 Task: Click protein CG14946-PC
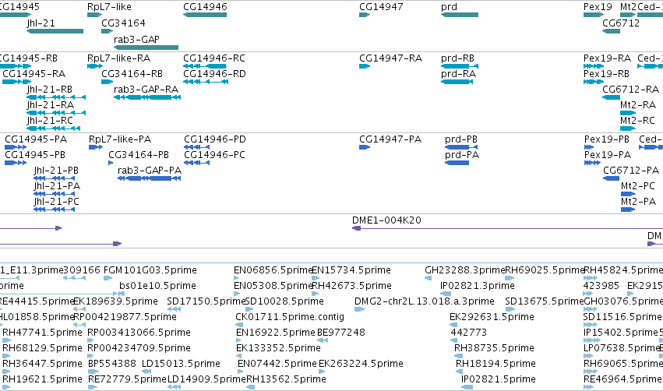(196, 163)
